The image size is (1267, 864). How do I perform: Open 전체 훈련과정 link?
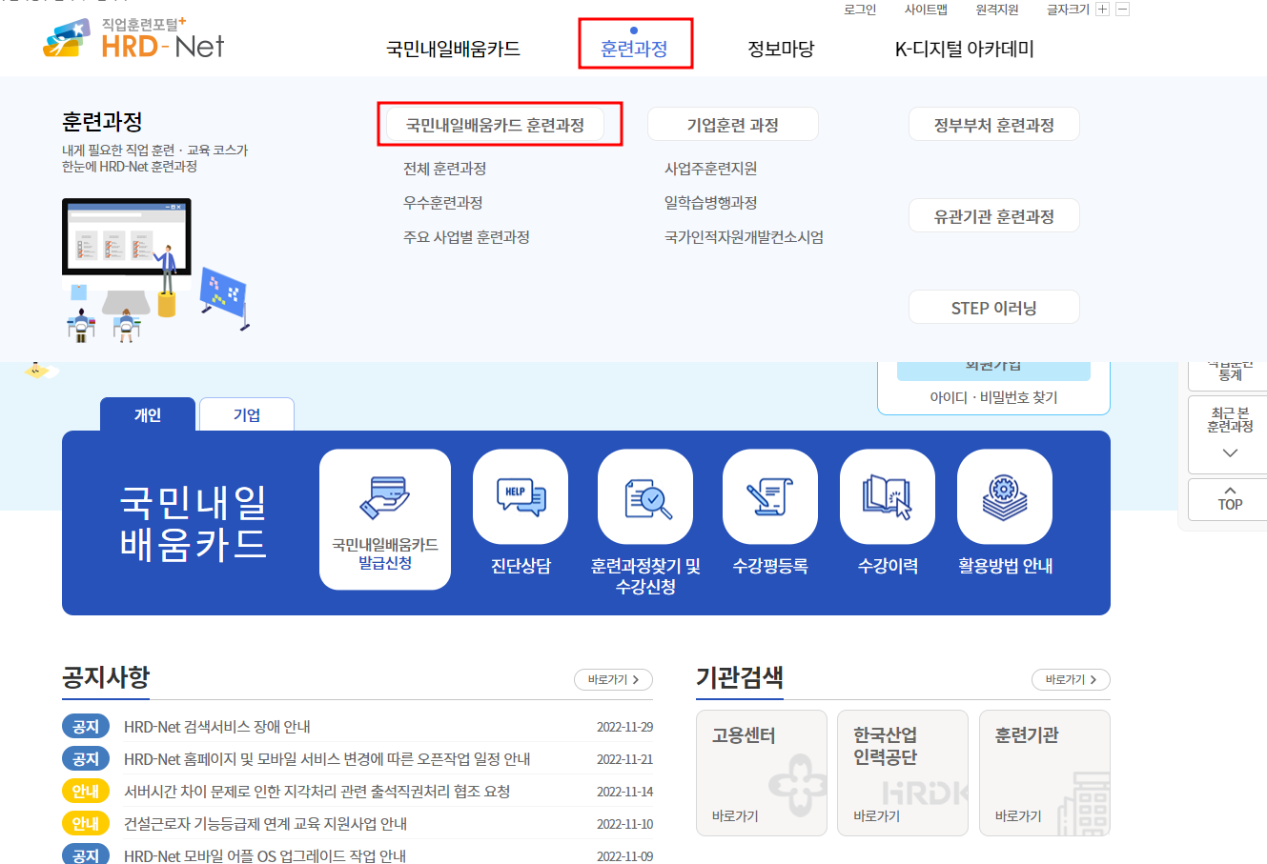[x=445, y=169]
